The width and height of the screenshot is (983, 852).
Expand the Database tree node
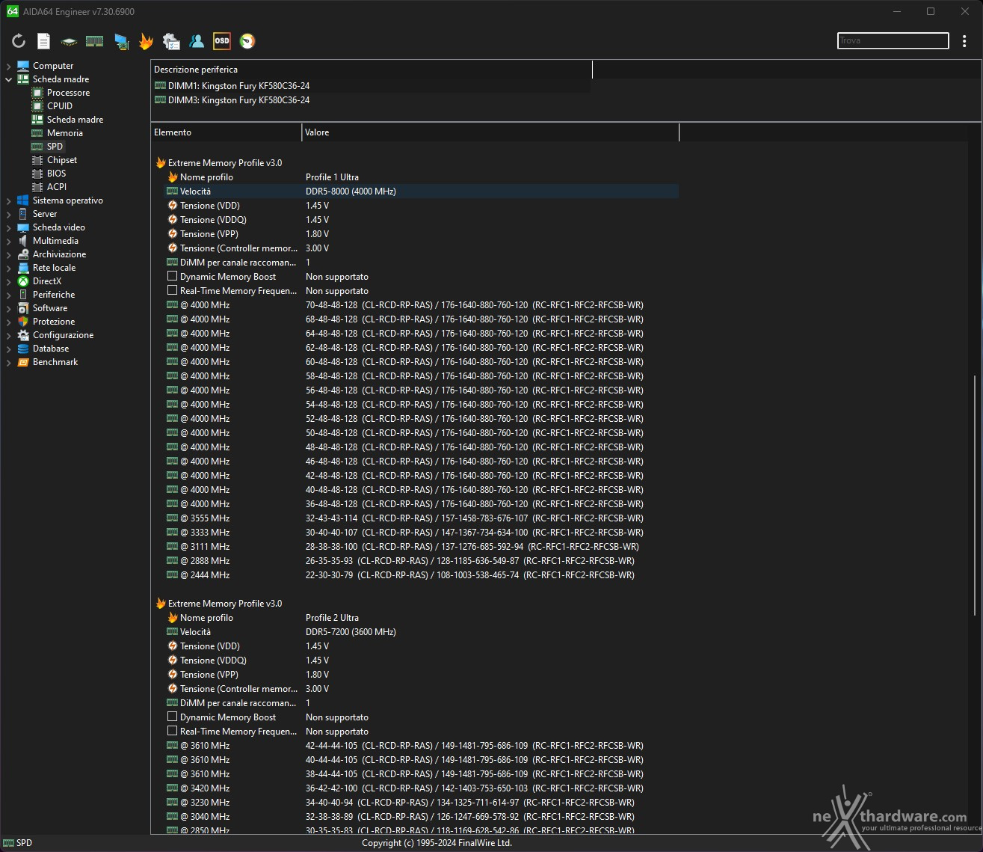(x=8, y=349)
